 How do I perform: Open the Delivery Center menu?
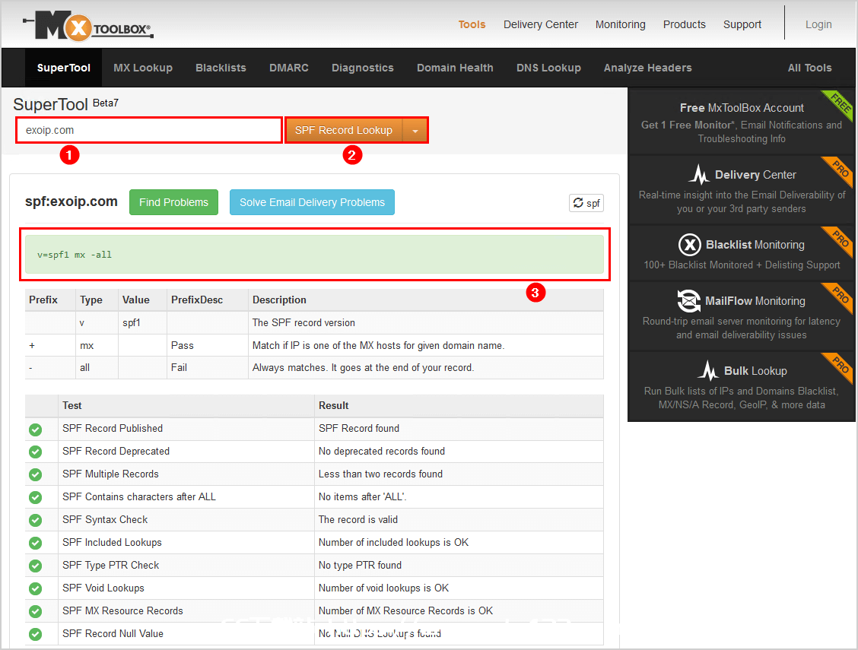point(541,24)
